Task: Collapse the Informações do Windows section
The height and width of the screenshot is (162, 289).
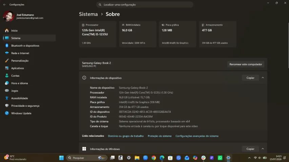Action: [x=263, y=149]
